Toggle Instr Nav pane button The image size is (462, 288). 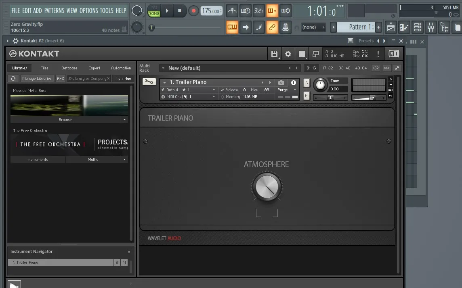(x=123, y=79)
